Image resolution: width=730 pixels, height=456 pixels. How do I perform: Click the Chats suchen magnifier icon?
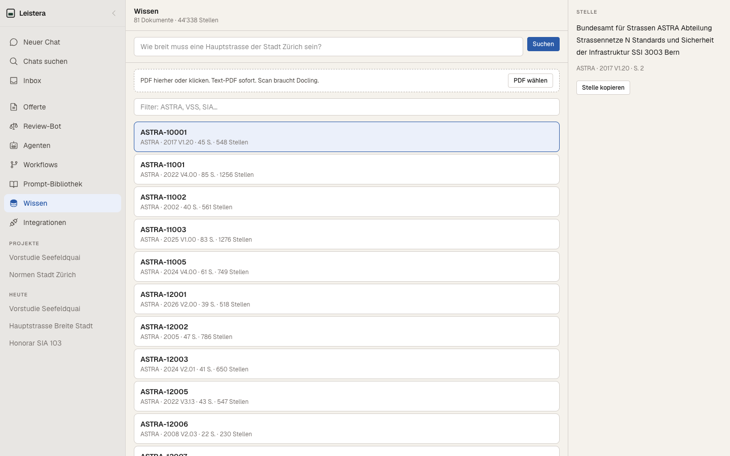14,61
